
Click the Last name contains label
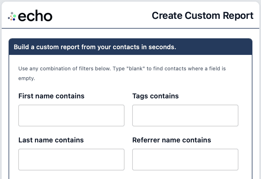click(51, 140)
